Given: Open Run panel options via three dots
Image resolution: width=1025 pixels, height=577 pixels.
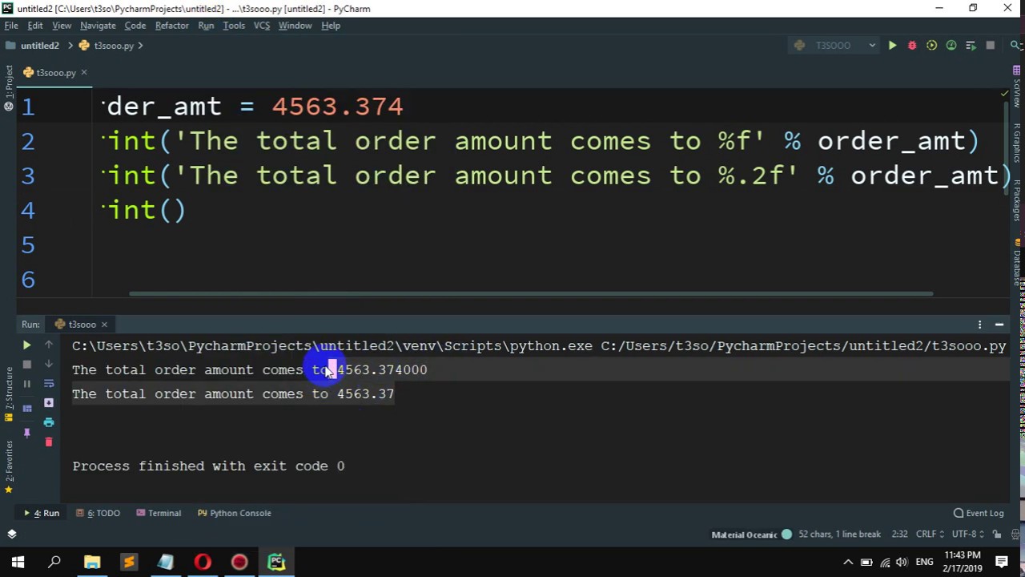Looking at the screenshot, I should (x=979, y=325).
